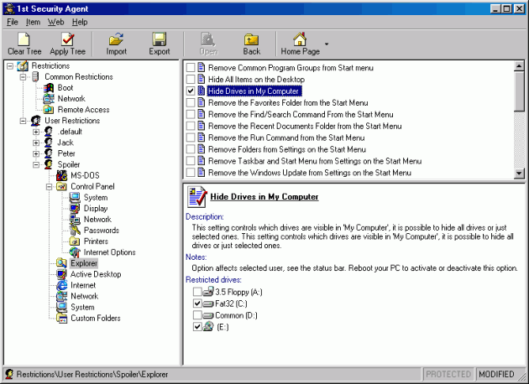Click the Export floppy disk icon
The image size is (529, 384).
pyautogui.click(x=160, y=39)
